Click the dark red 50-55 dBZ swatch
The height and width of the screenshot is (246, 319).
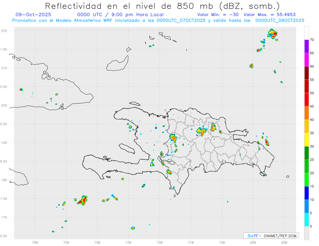tap(307, 86)
